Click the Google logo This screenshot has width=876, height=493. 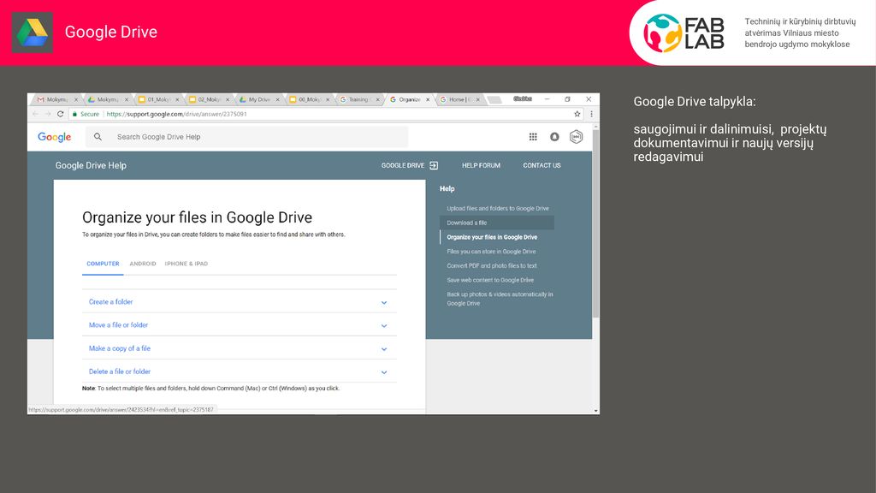54,138
